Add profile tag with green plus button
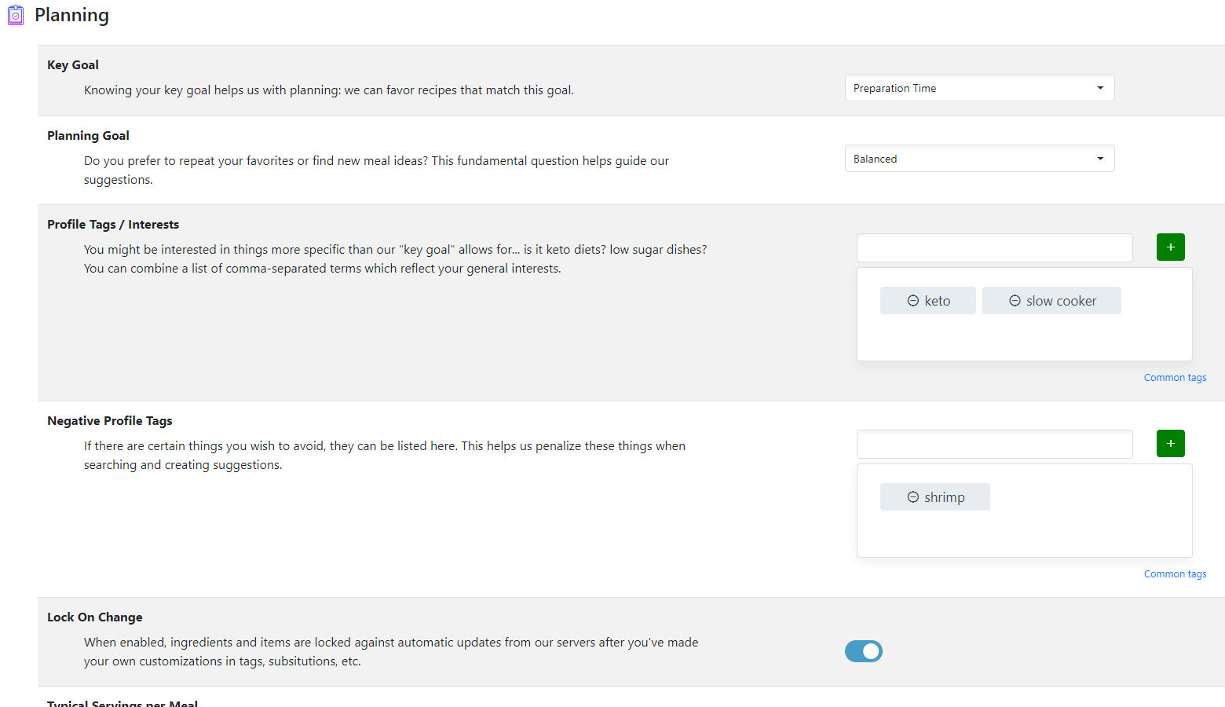The height and width of the screenshot is (707, 1225). point(1170,247)
